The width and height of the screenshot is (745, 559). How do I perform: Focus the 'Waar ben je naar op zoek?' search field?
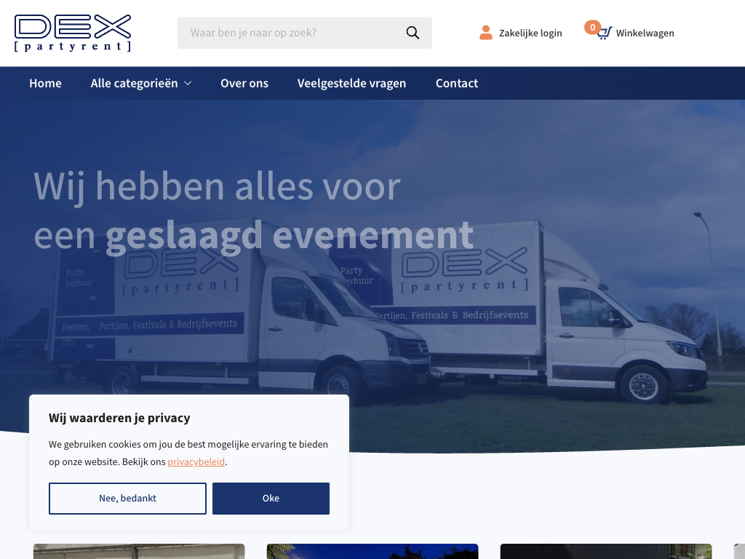291,33
